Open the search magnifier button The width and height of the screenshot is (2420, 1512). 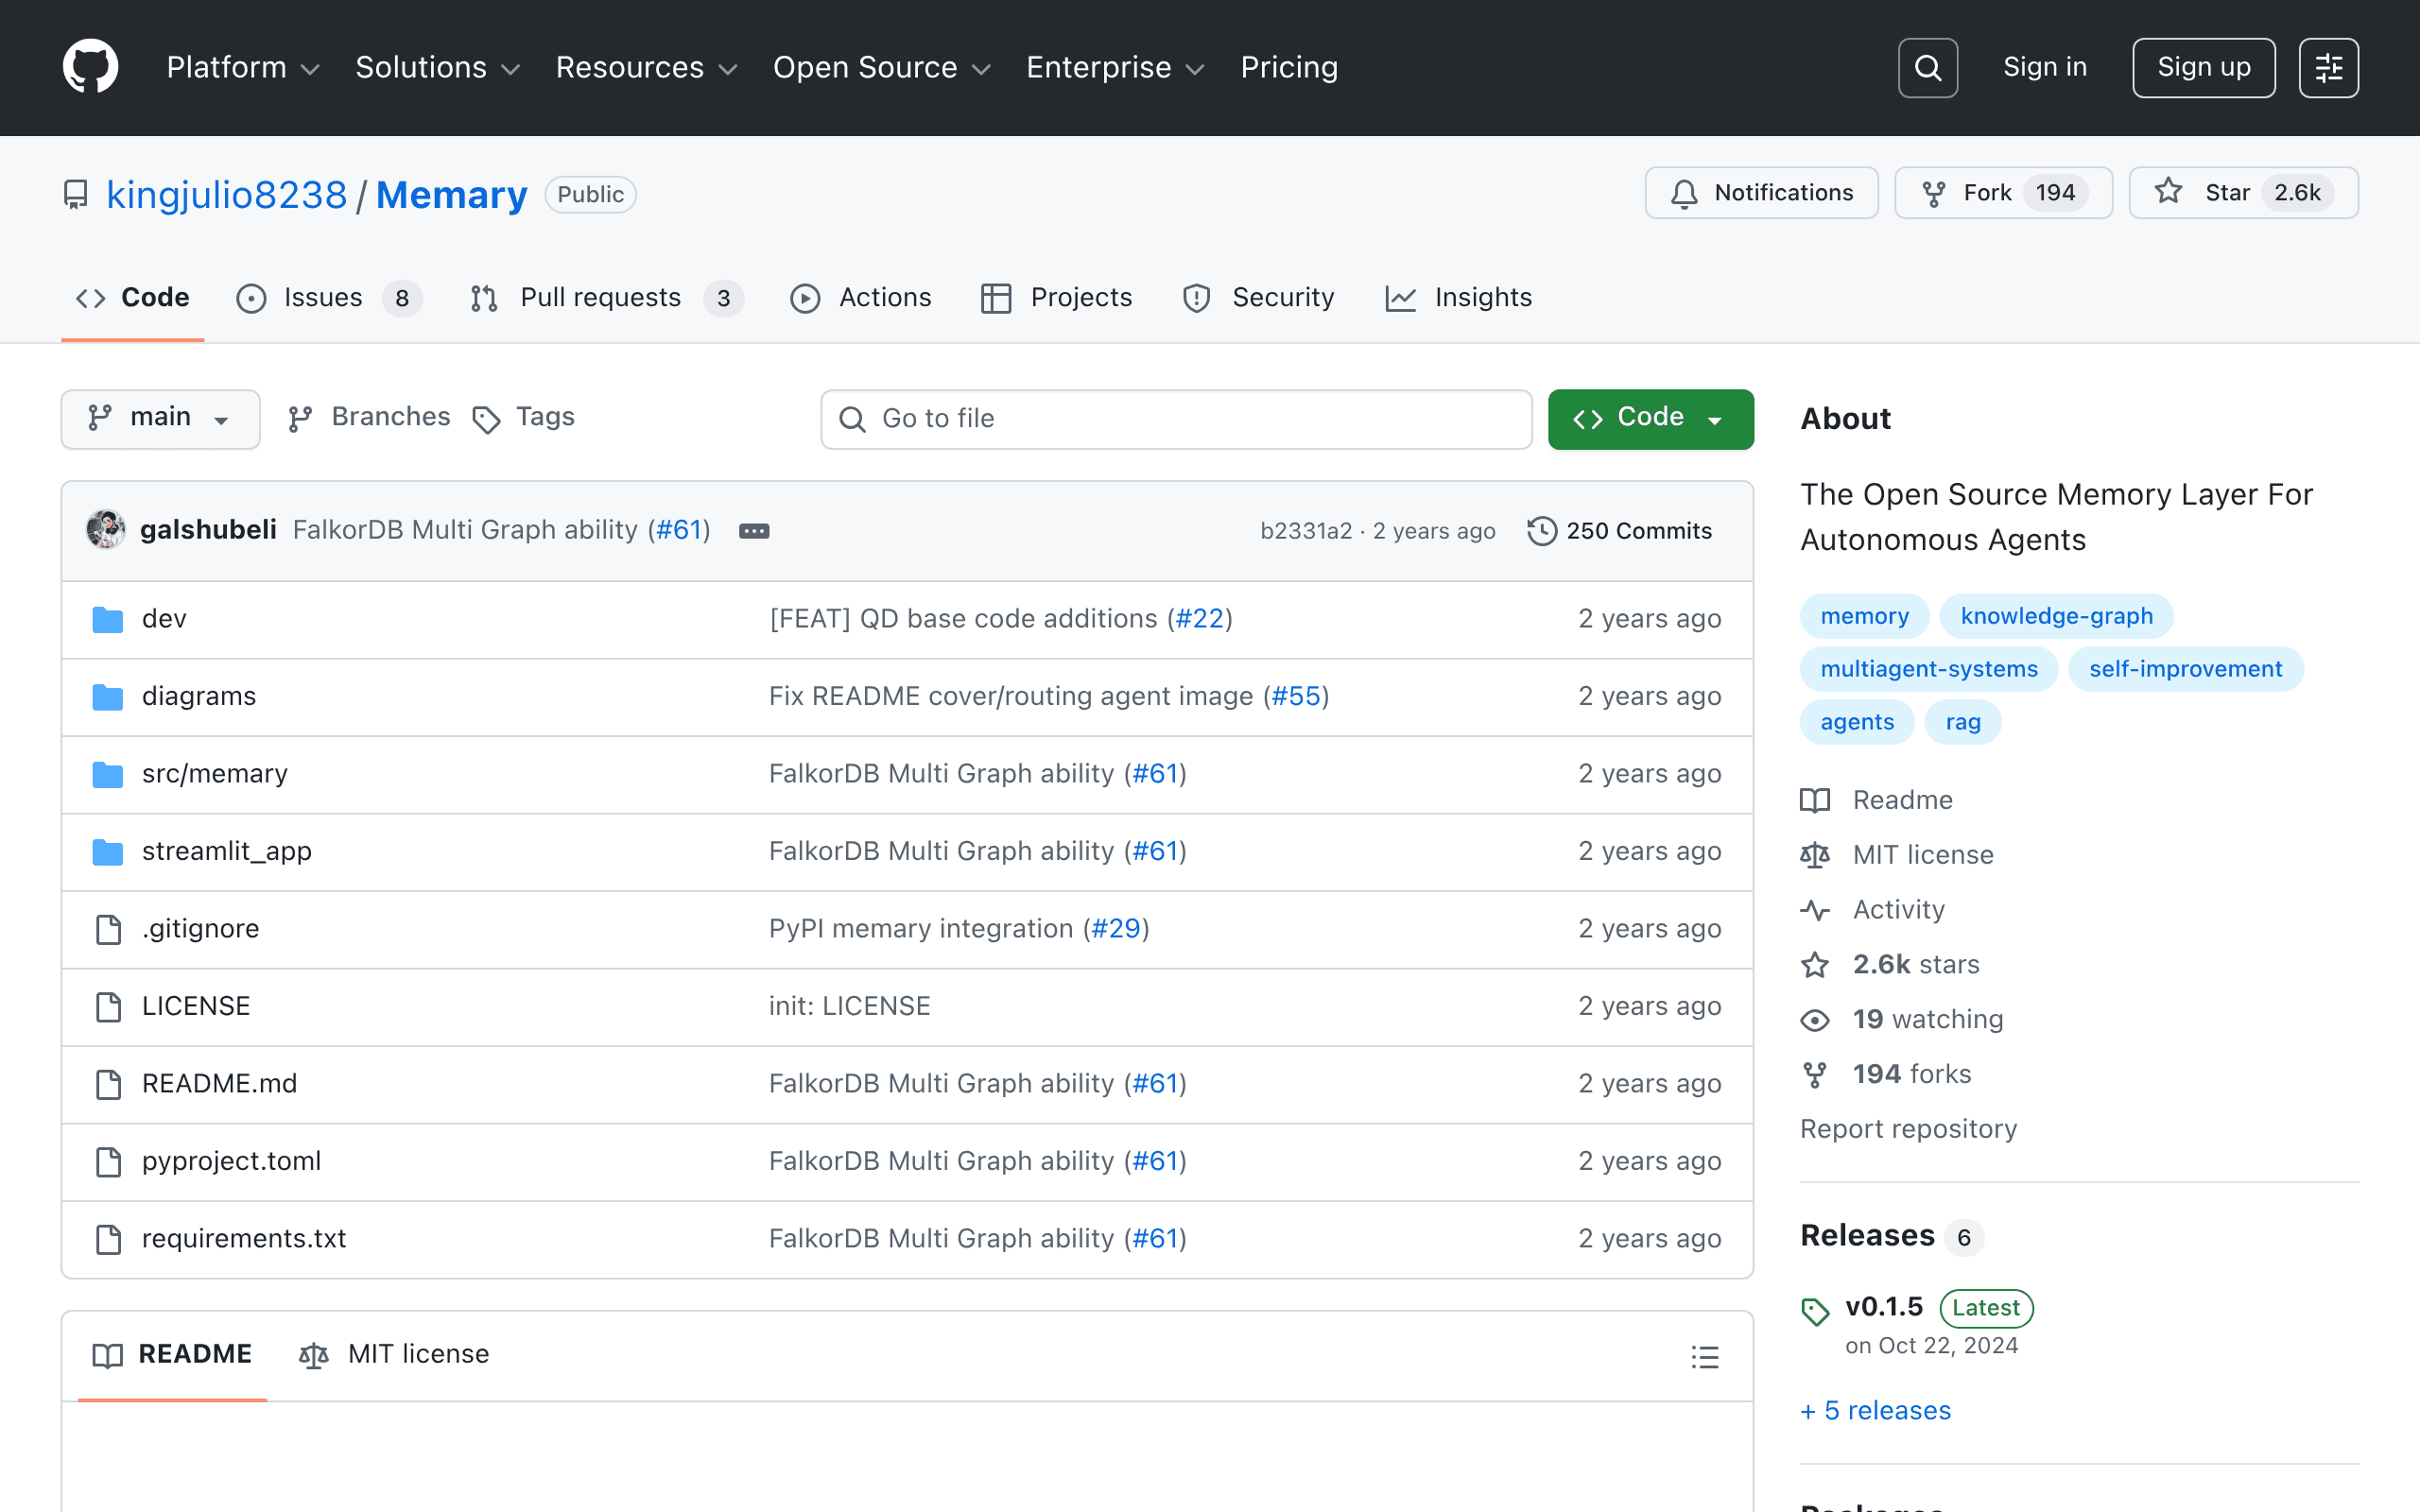click(1927, 67)
